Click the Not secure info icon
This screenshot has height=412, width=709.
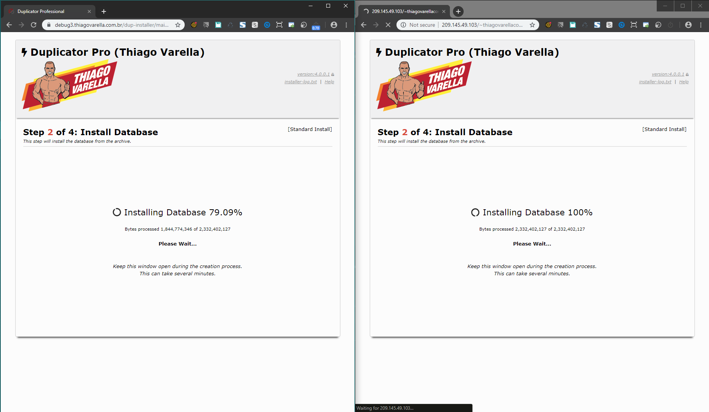click(403, 25)
